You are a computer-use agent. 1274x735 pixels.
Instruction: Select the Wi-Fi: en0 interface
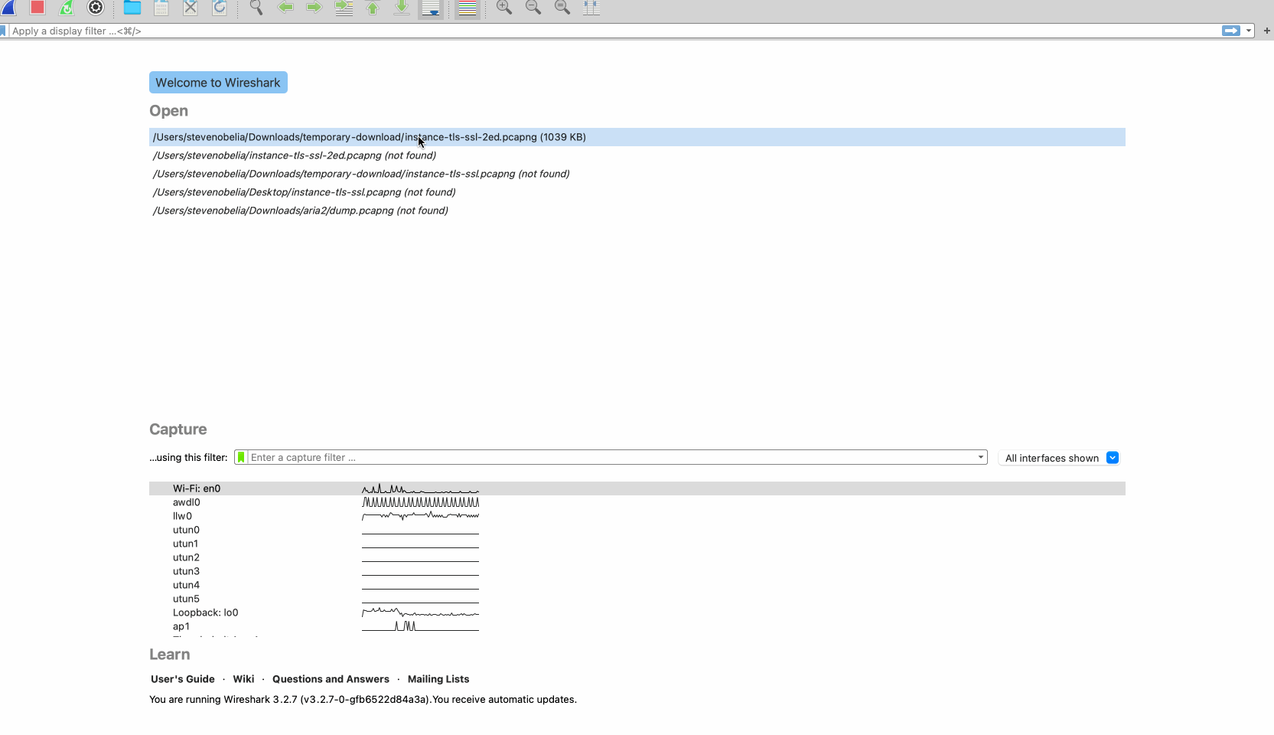tap(197, 488)
